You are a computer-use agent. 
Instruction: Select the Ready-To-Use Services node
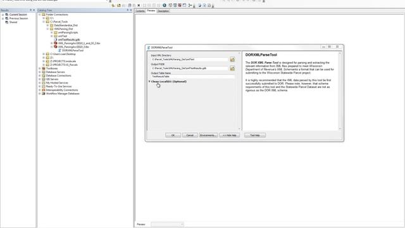click(59, 86)
